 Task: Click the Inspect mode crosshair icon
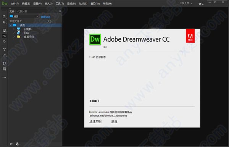[4, 41]
